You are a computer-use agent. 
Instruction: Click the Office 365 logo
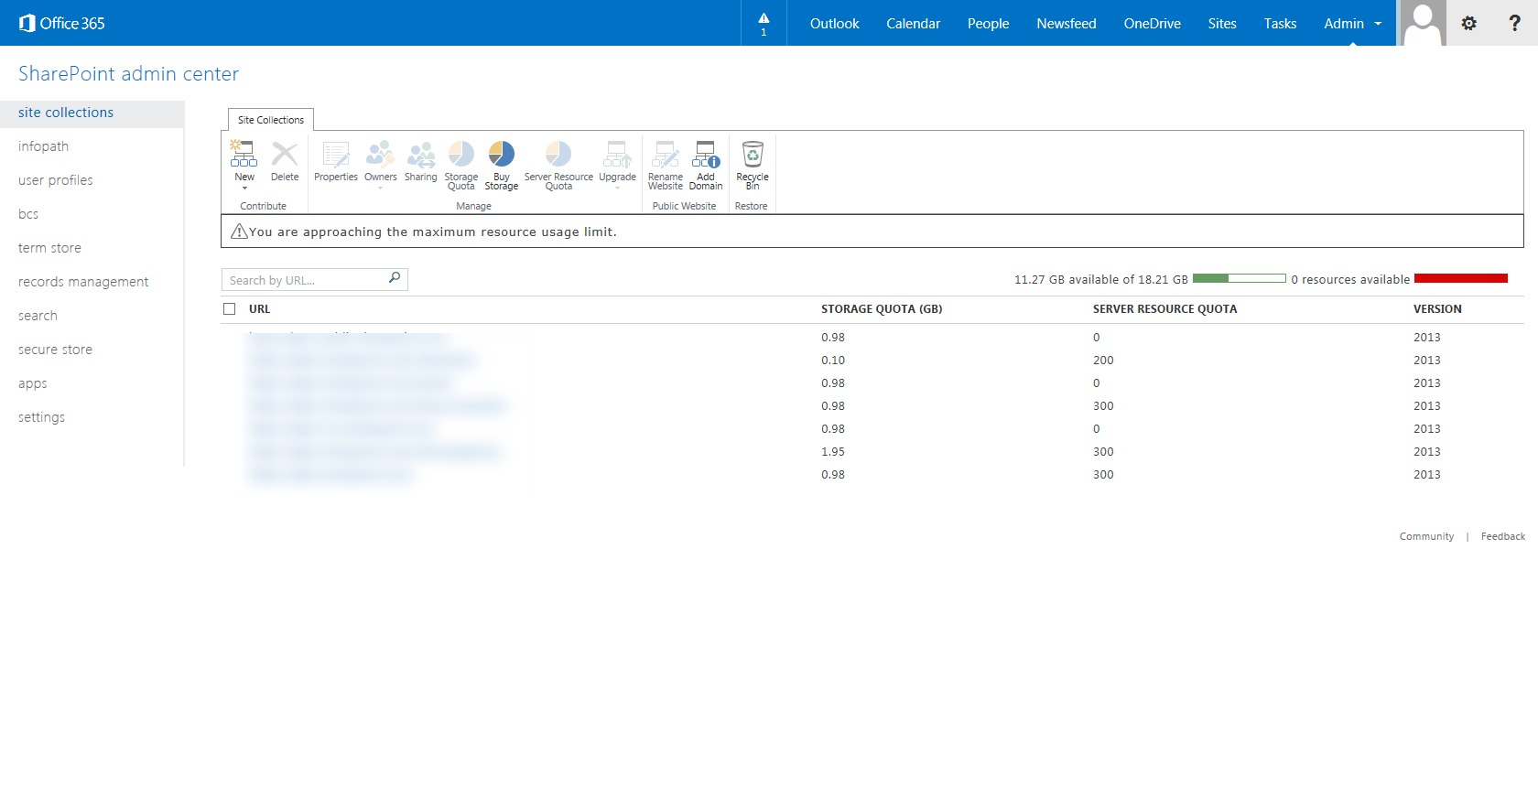tap(61, 23)
